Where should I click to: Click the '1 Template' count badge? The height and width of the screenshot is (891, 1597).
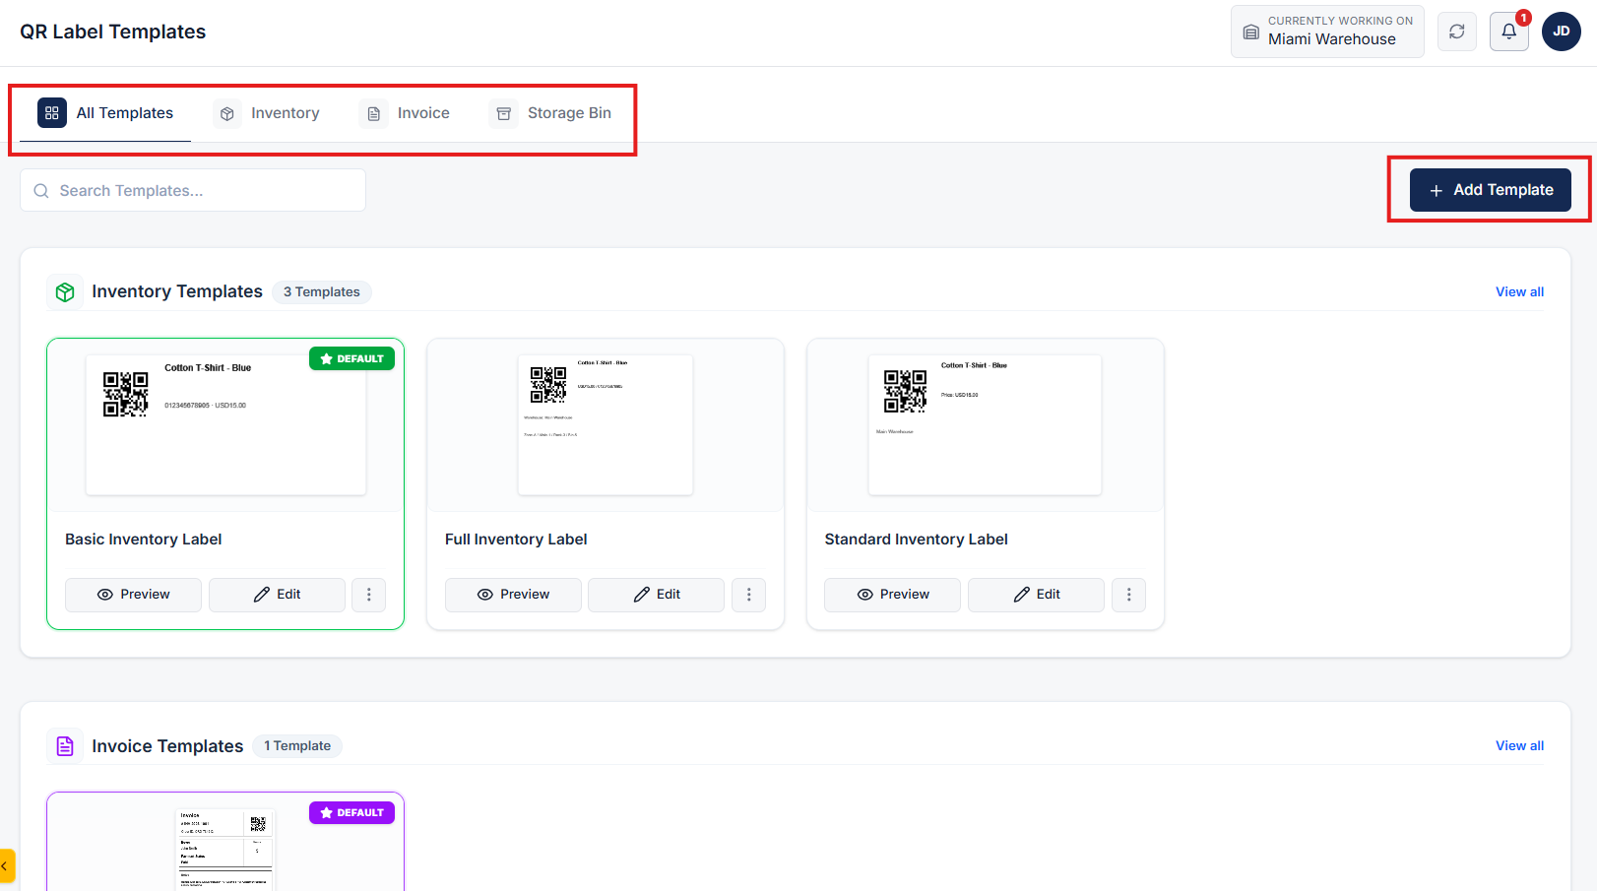click(x=297, y=746)
